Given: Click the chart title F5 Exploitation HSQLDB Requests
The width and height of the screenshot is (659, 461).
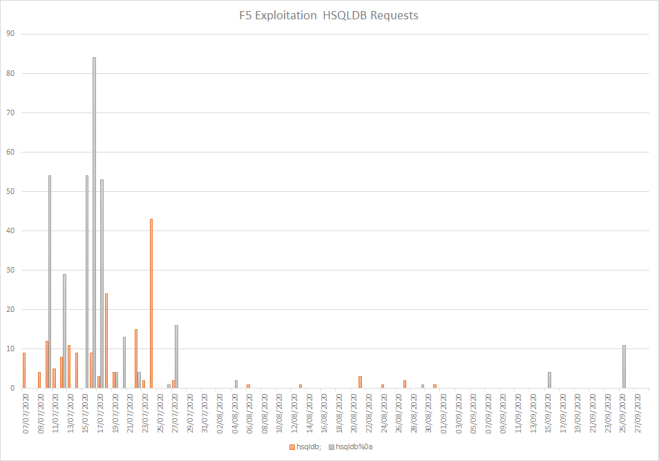Looking at the screenshot, I should pyautogui.click(x=329, y=15).
